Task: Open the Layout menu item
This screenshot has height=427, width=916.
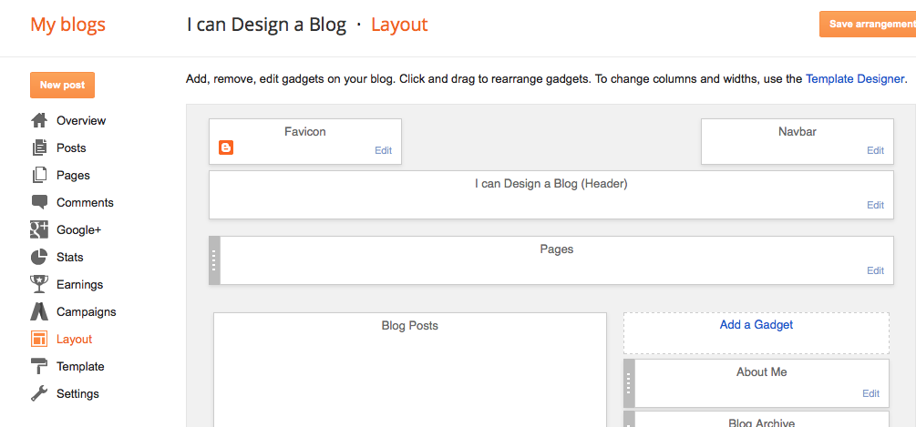Action: click(74, 339)
